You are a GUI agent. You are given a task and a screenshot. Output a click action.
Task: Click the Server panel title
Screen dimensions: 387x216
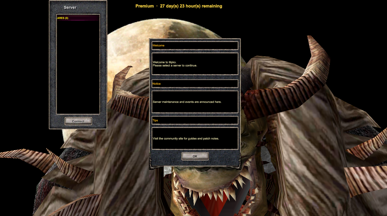point(70,8)
